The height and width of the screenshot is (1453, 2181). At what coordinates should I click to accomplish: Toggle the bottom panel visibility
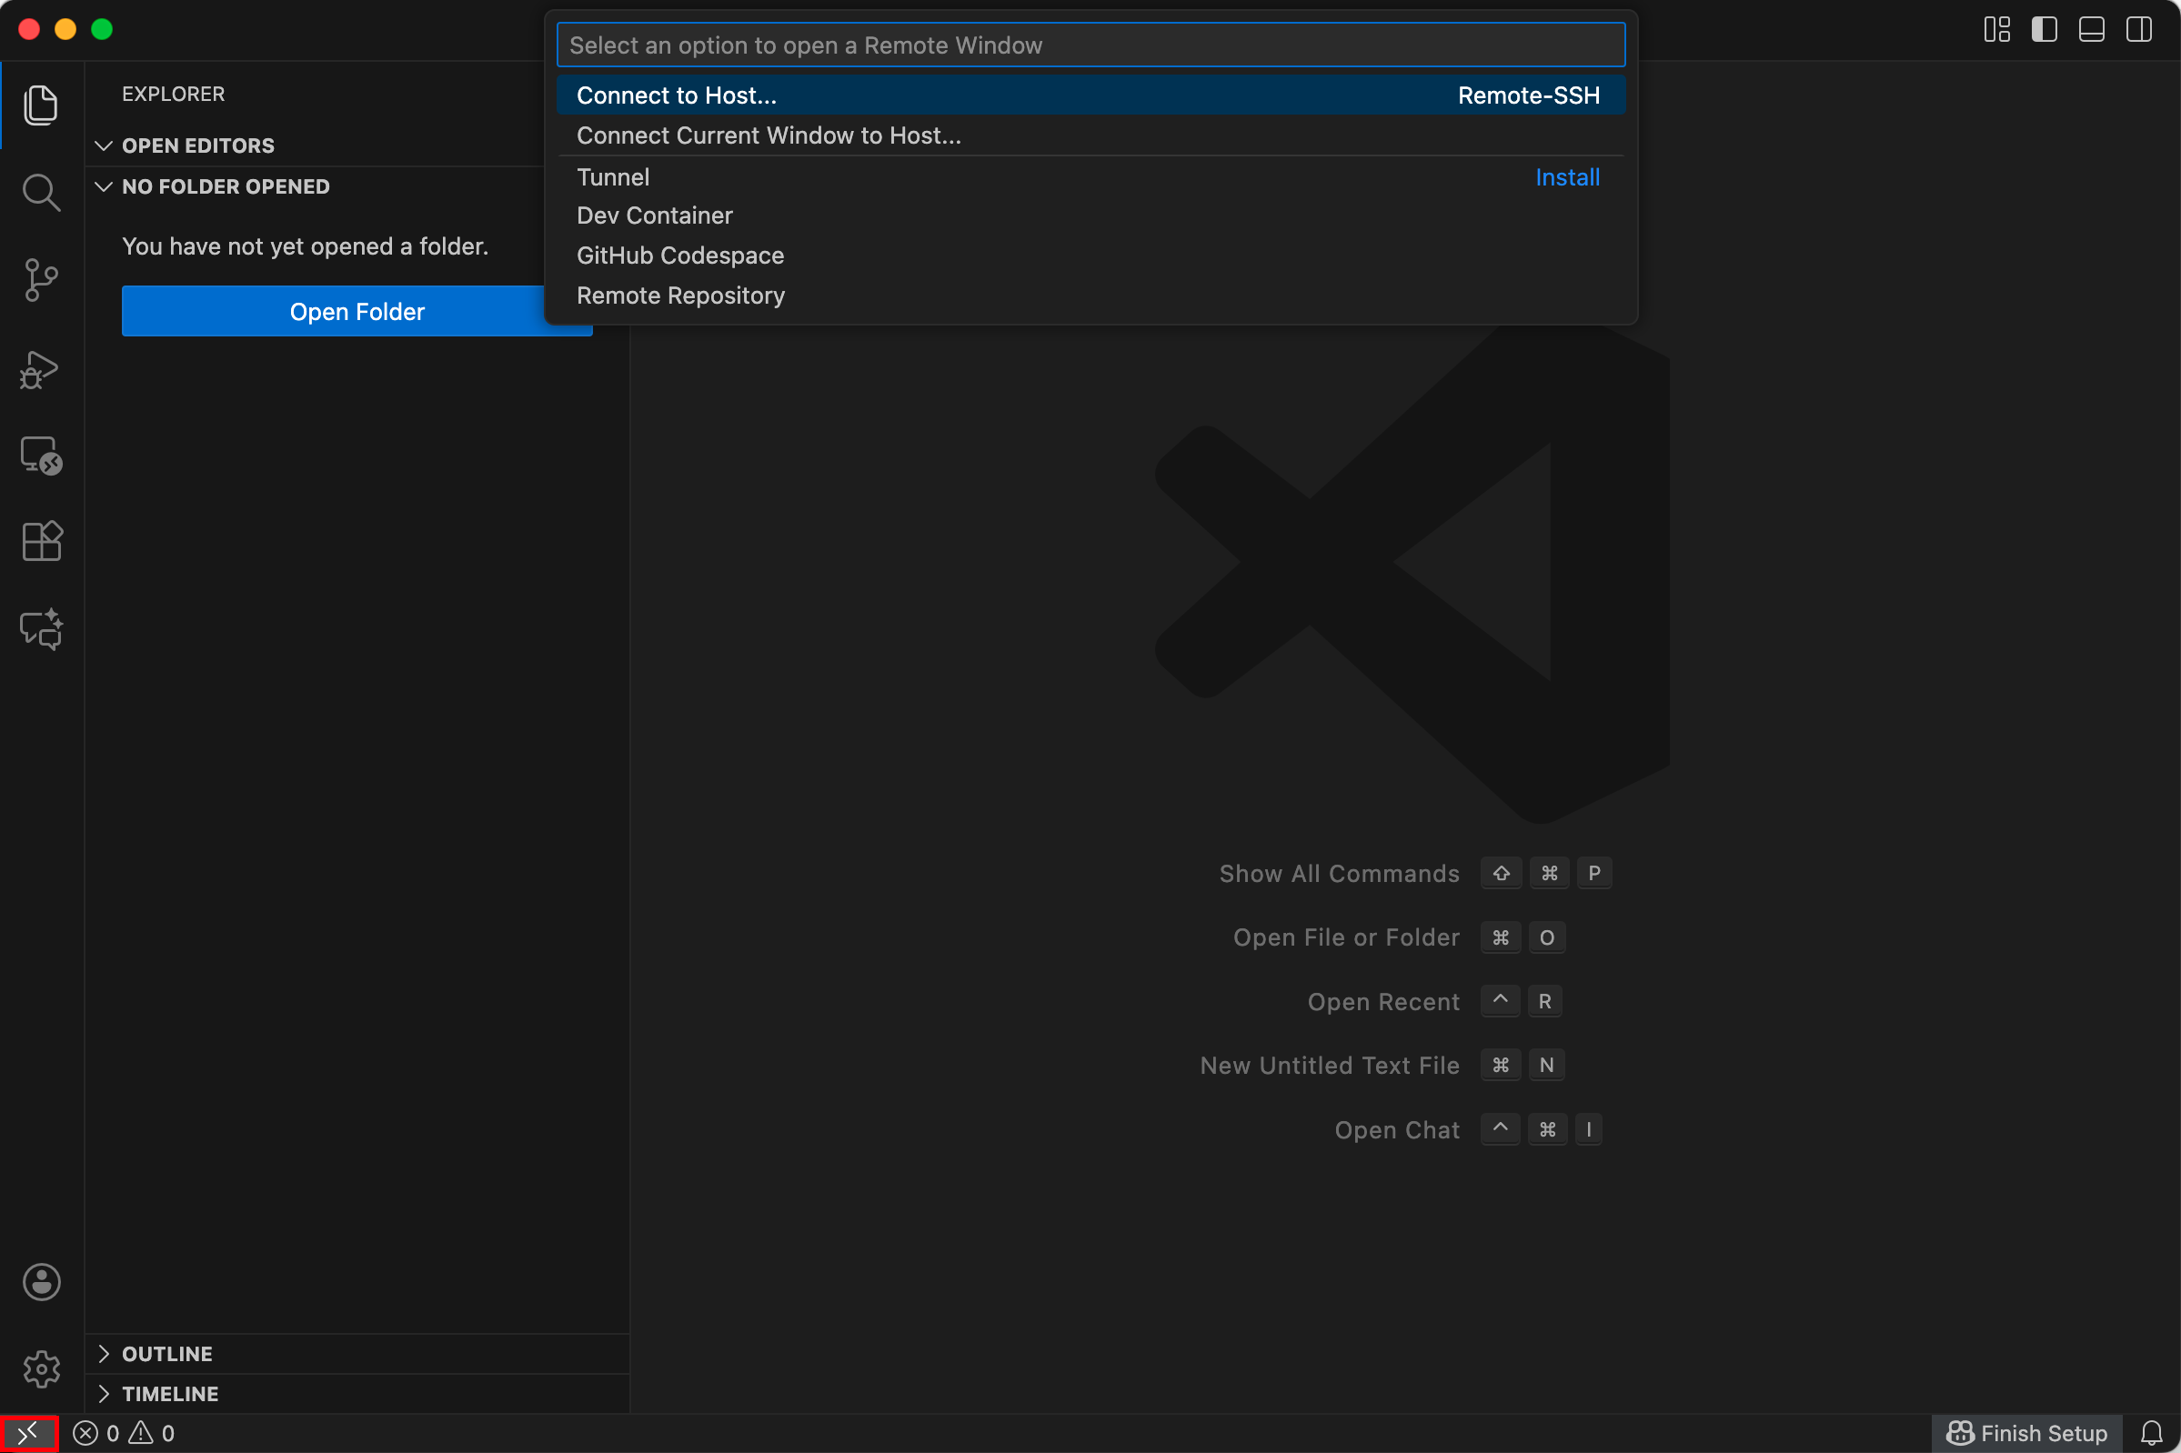coord(2091,30)
